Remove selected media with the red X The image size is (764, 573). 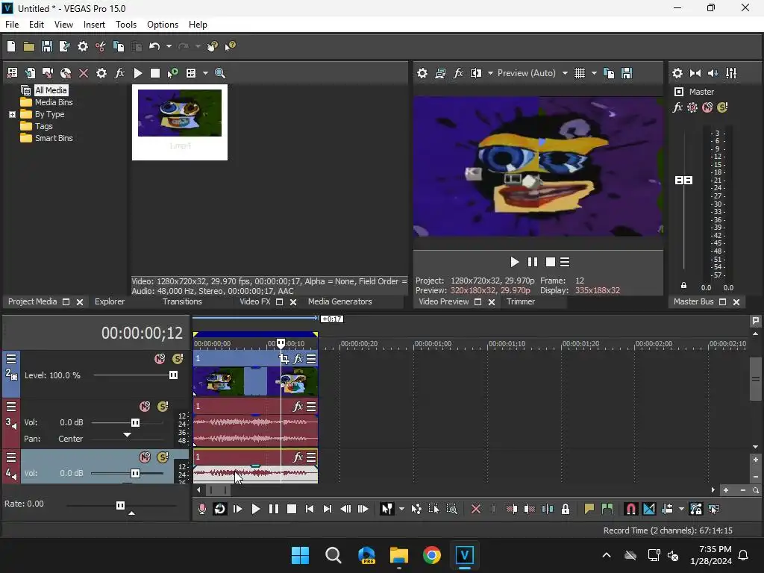(x=84, y=73)
